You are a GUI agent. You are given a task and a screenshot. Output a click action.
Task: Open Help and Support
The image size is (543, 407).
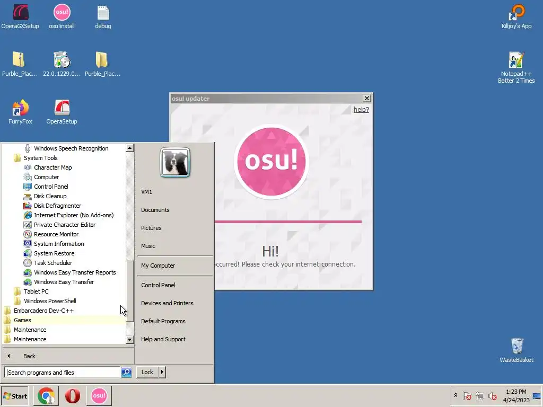[163, 339]
